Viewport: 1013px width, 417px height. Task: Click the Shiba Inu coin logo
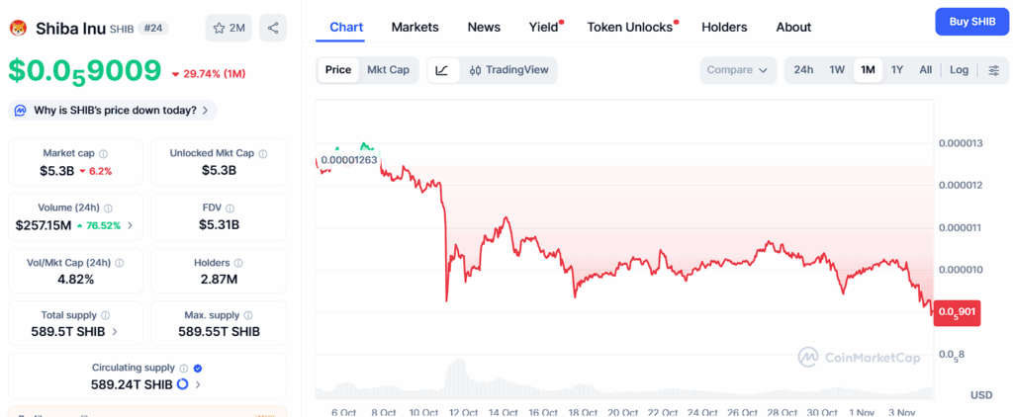[18, 28]
